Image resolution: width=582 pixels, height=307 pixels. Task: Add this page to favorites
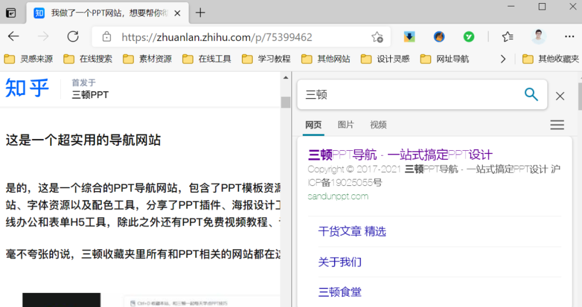click(377, 37)
